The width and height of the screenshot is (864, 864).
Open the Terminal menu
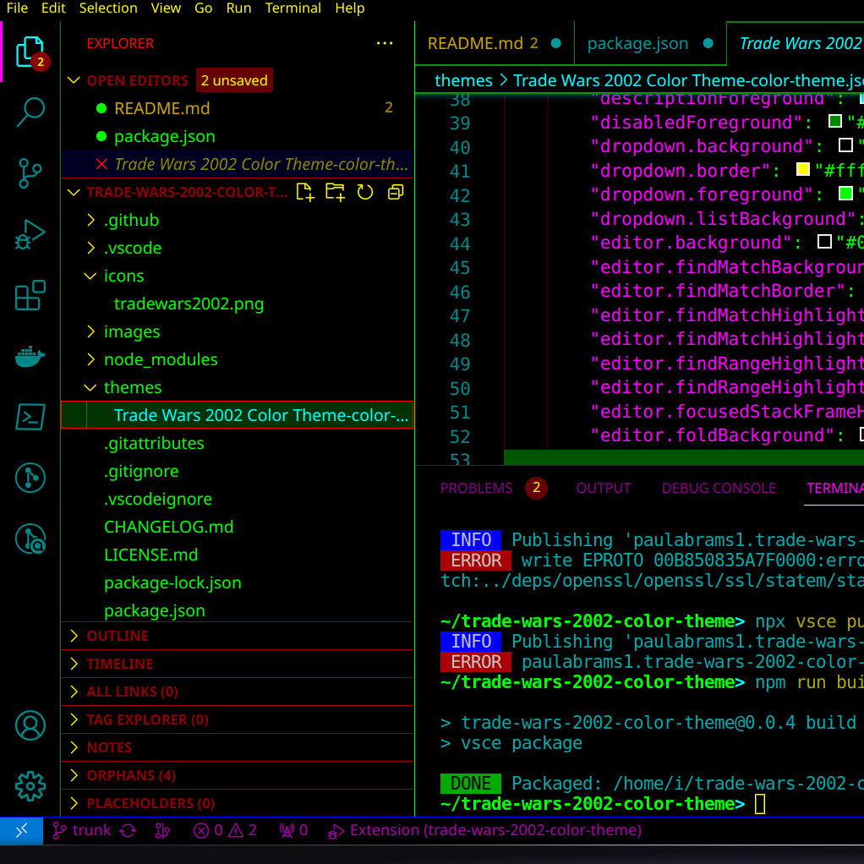pos(293,8)
